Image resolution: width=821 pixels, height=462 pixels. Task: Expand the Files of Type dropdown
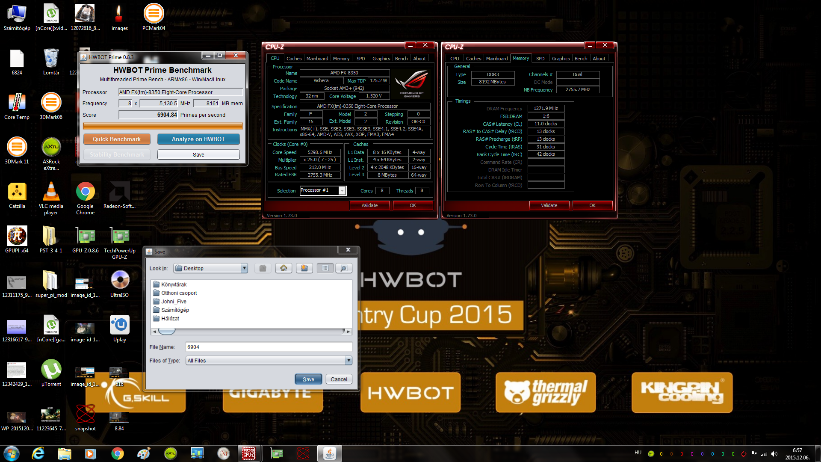348,361
